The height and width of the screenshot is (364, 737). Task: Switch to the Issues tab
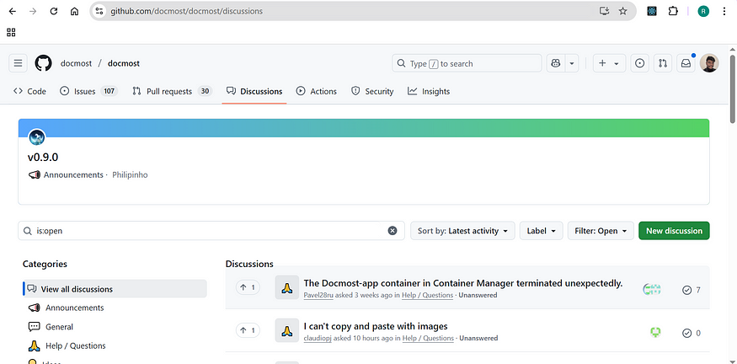coord(88,91)
